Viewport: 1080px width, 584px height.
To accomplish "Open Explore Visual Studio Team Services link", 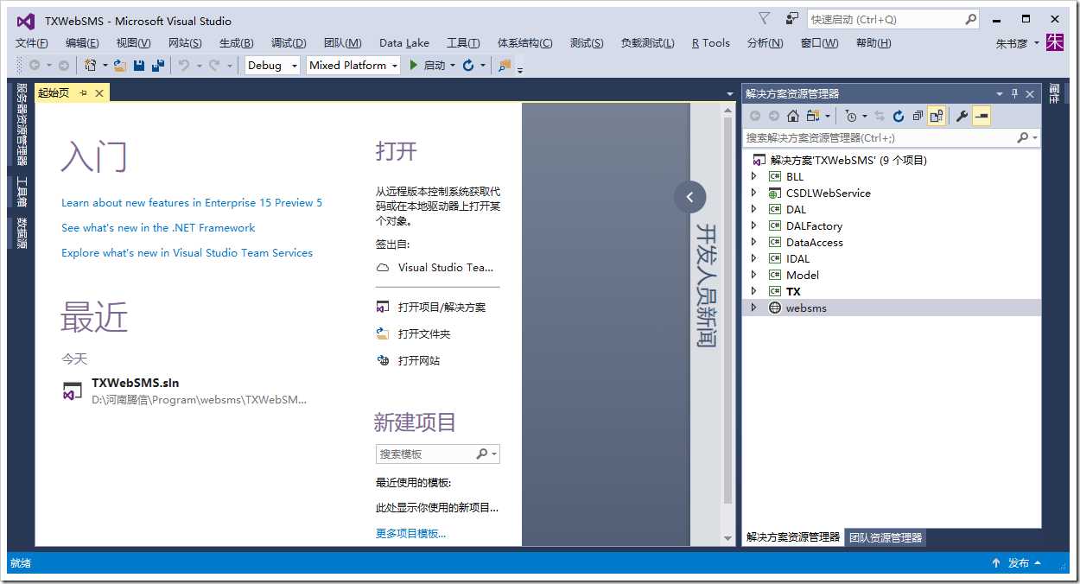I will [187, 252].
